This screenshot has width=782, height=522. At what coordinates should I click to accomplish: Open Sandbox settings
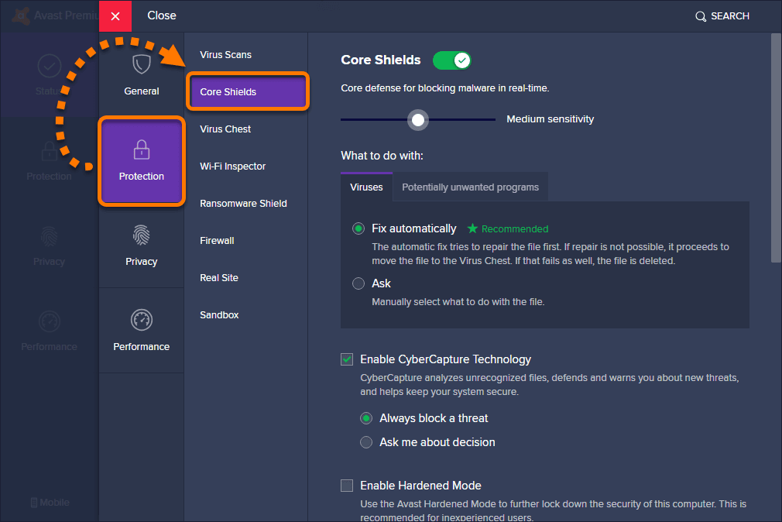pos(219,315)
